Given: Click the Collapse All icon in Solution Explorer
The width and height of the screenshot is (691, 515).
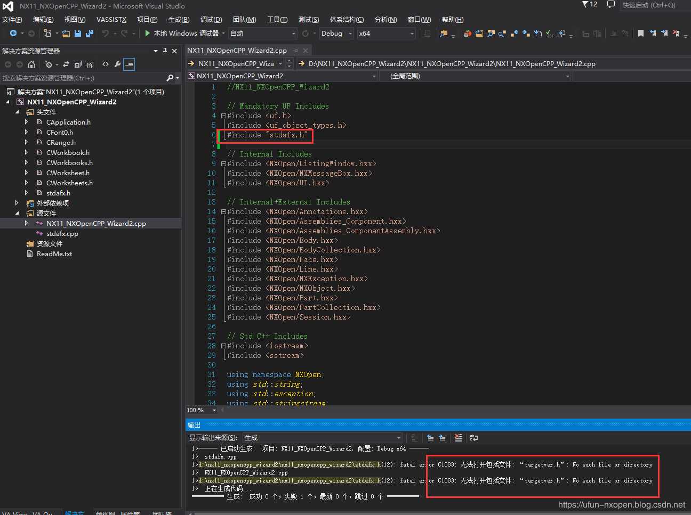Looking at the screenshot, I should (x=78, y=64).
